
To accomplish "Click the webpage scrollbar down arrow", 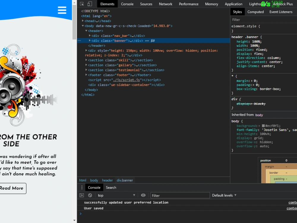I will 74,220.
